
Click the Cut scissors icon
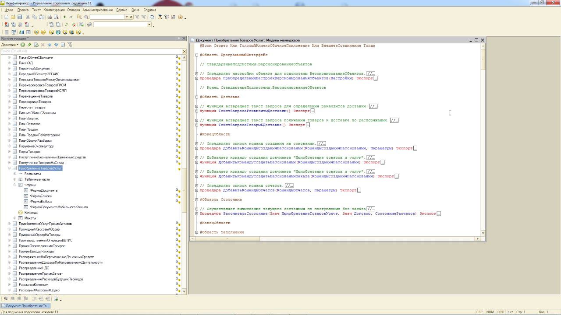(28, 17)
